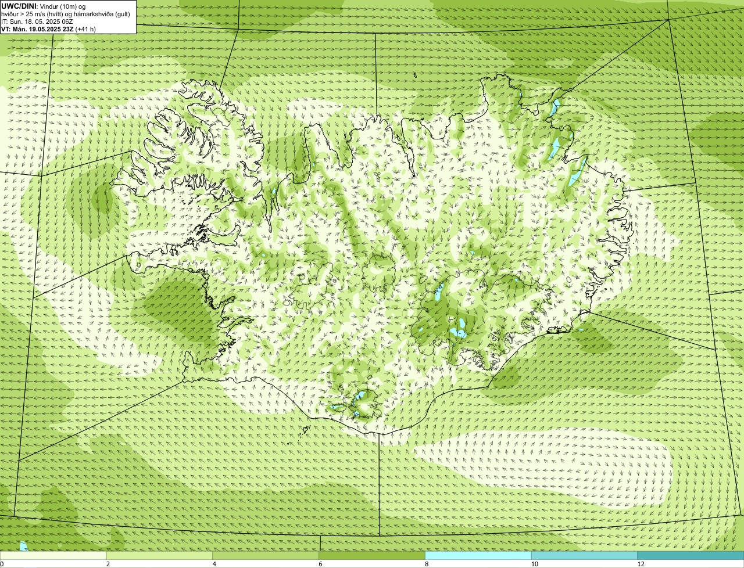
Task: Click the title line 'UWC/DINI: Vindur (10m) og'
Action: click(44, 6)
